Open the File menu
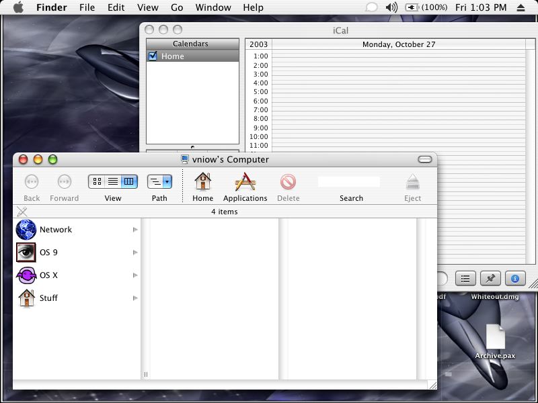 [87, 7]
